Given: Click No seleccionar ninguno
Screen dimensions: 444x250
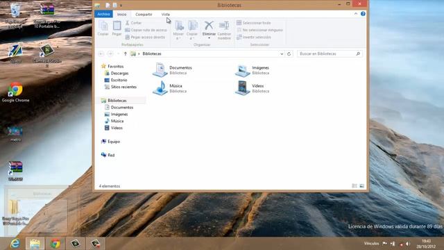Looking at the screenshot, I should 260,30.
